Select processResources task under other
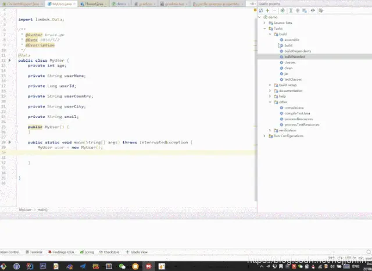Screen dimensions: 372x271 (296, 119)
